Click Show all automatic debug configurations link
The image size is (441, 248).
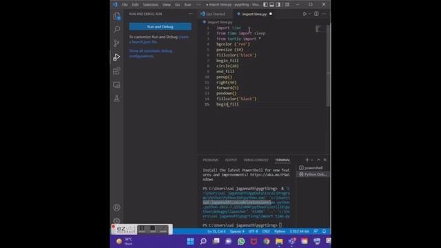tap(151, 54)
